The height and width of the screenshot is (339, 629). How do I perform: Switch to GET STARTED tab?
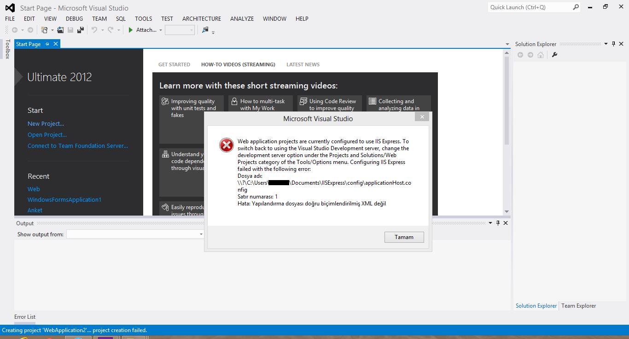point(174,64)
